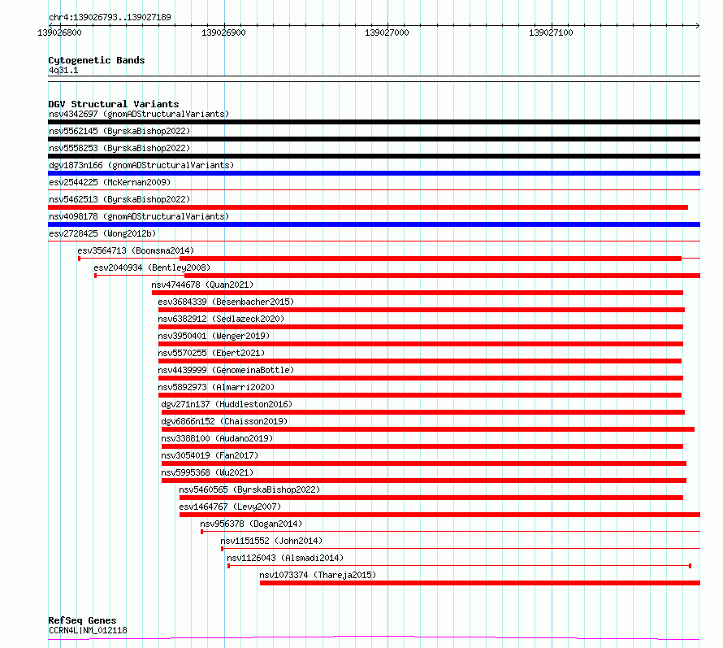
Task: Open nsv5462513 (ByrskaBishop2022) variant
Action: 119,199
